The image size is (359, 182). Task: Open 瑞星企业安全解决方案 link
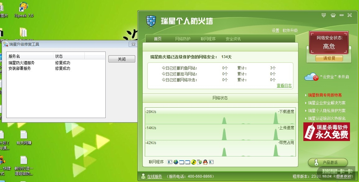pyautogui.click(x=327, y=103)
